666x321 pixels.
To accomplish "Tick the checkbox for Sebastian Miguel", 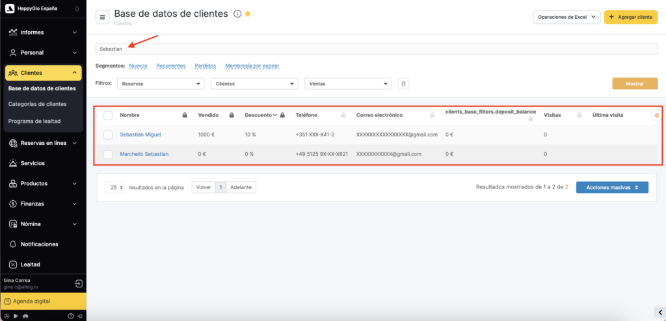I will click(108, 135).
